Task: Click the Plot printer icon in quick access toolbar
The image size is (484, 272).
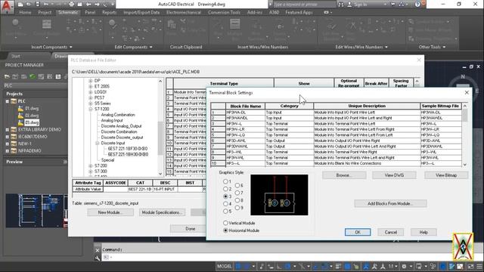Action: click(71, 5)
